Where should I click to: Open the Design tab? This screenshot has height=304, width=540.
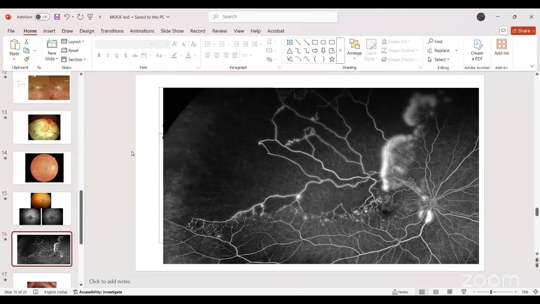click(86, 31)
